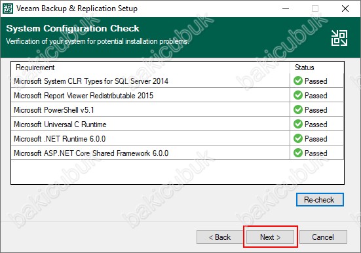The width and height of the screenshot is (361, 253).
Task: Click the System Configuration Check heading
Action: [x=73, y=28]
